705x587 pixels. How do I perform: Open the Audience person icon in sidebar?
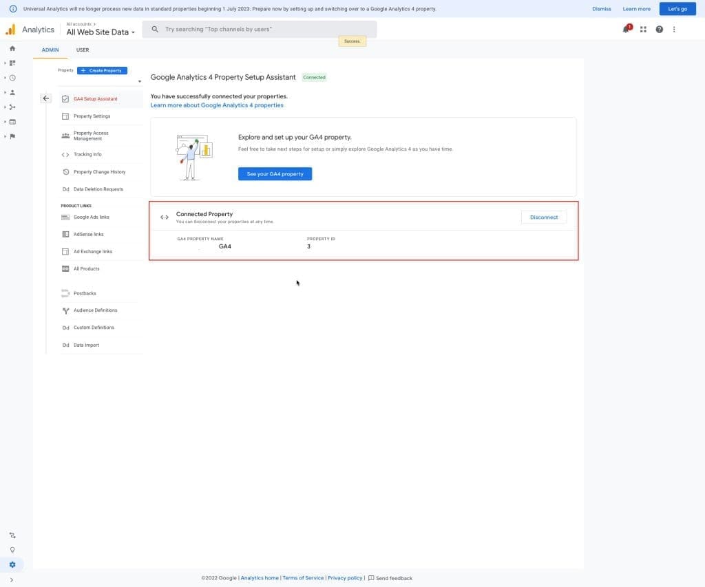(12, 92)
